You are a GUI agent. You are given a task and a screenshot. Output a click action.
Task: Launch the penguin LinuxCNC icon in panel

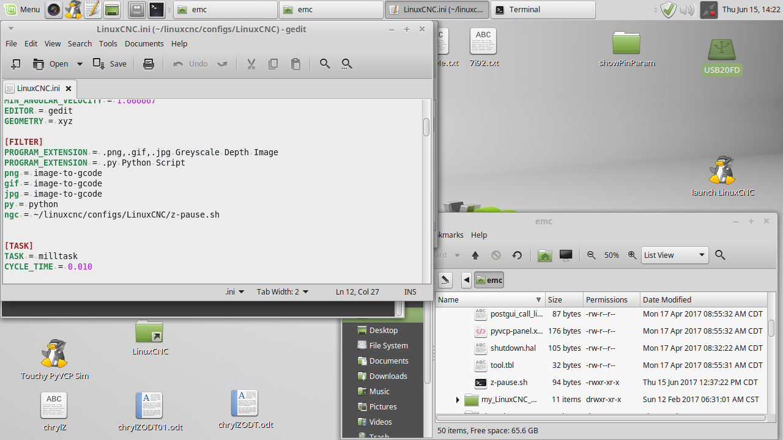73,9
